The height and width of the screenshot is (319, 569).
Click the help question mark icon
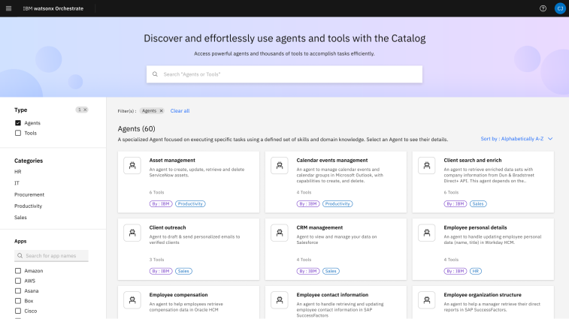[543, 8]
